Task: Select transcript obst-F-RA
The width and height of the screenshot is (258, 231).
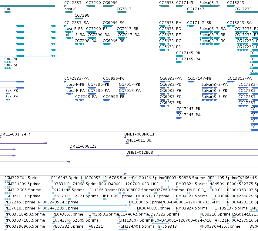Action: click(x=69, y=38)
